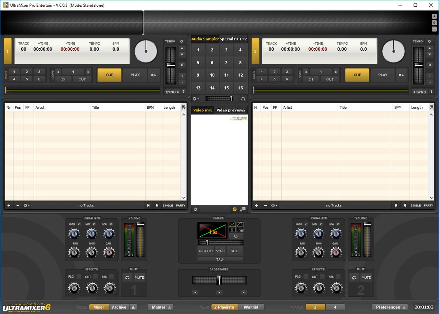Expand the Preferences menu
The width and height of the screenshot is (439, 314).
click(x=390, y=307)
